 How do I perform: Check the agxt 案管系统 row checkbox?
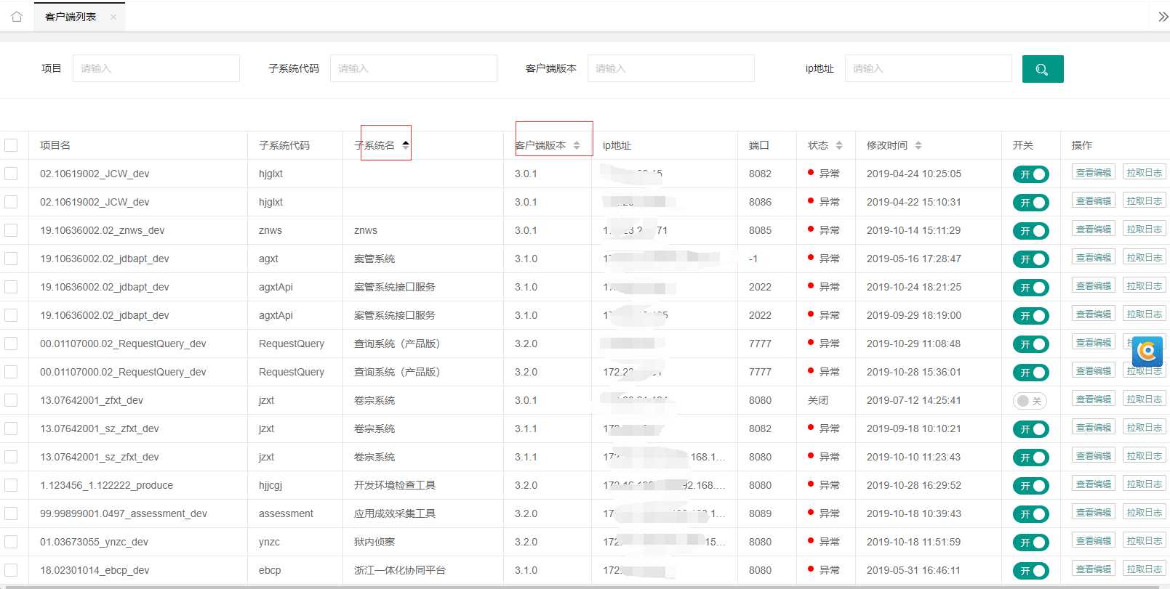[x=11, y=259]
